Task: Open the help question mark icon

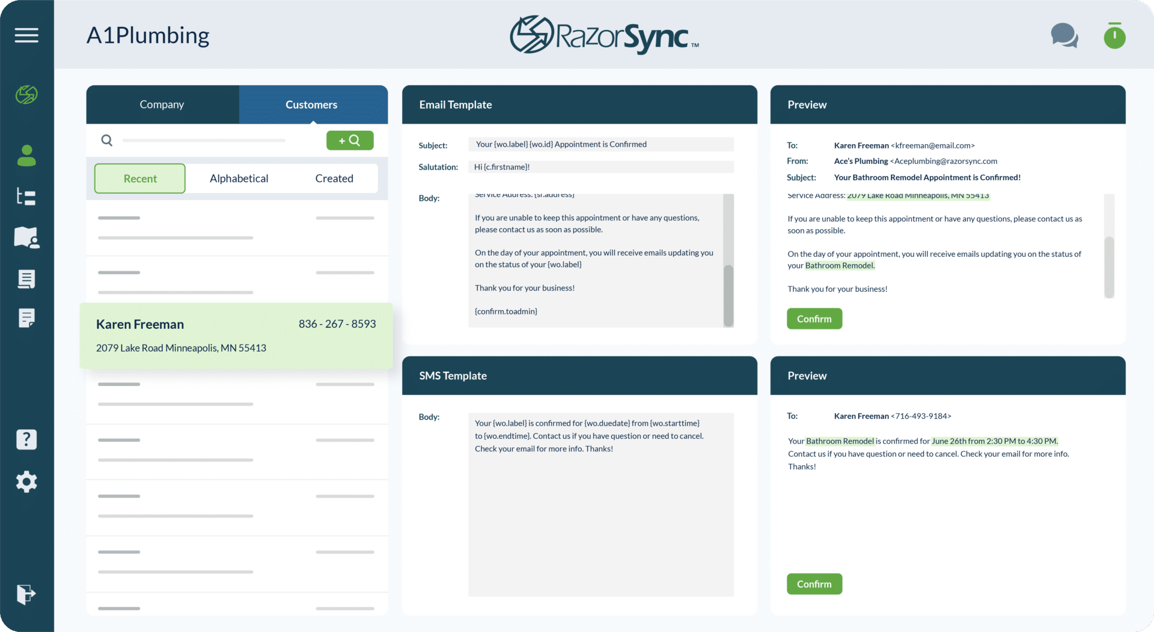Action: [x=26, y=439]
